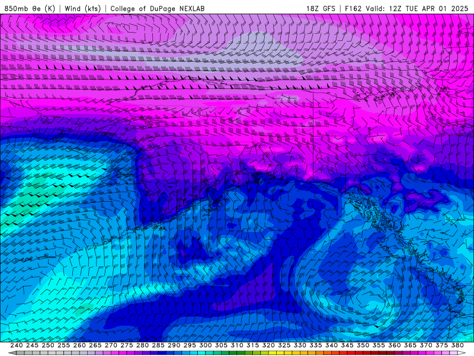
Task: Select the 245 color scale label
Action: click(32, 345)
